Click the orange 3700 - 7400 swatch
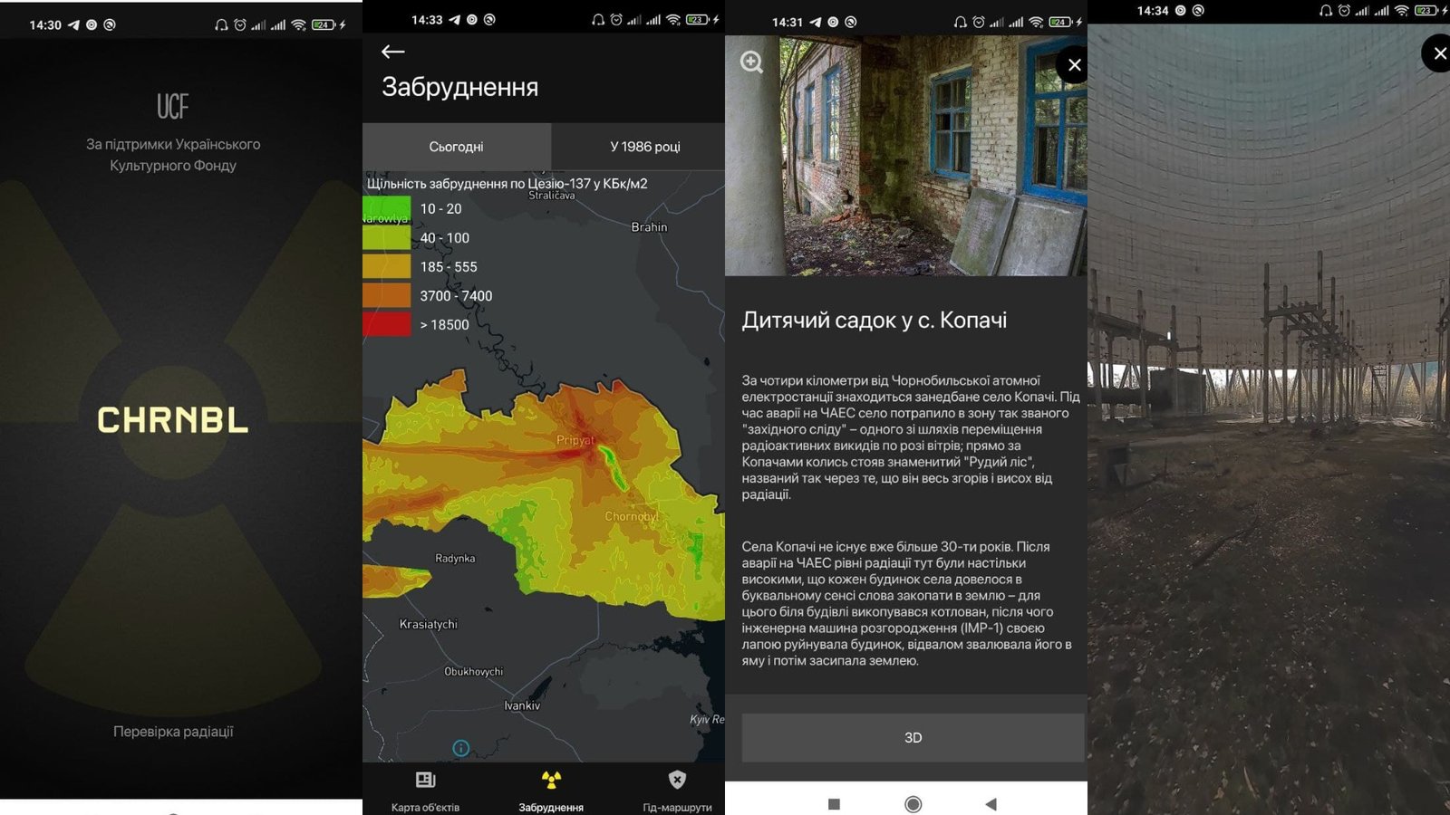The width and height of the screenshot is (1450, 815). pyautogui.click(x=386, y=295)
